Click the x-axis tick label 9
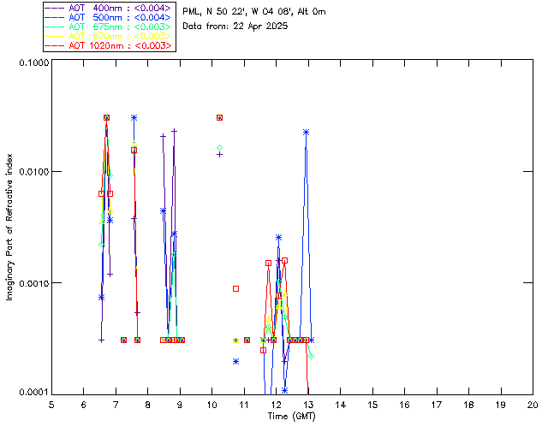548x438 pixels. pyautogui.click(x=180, y=405)
